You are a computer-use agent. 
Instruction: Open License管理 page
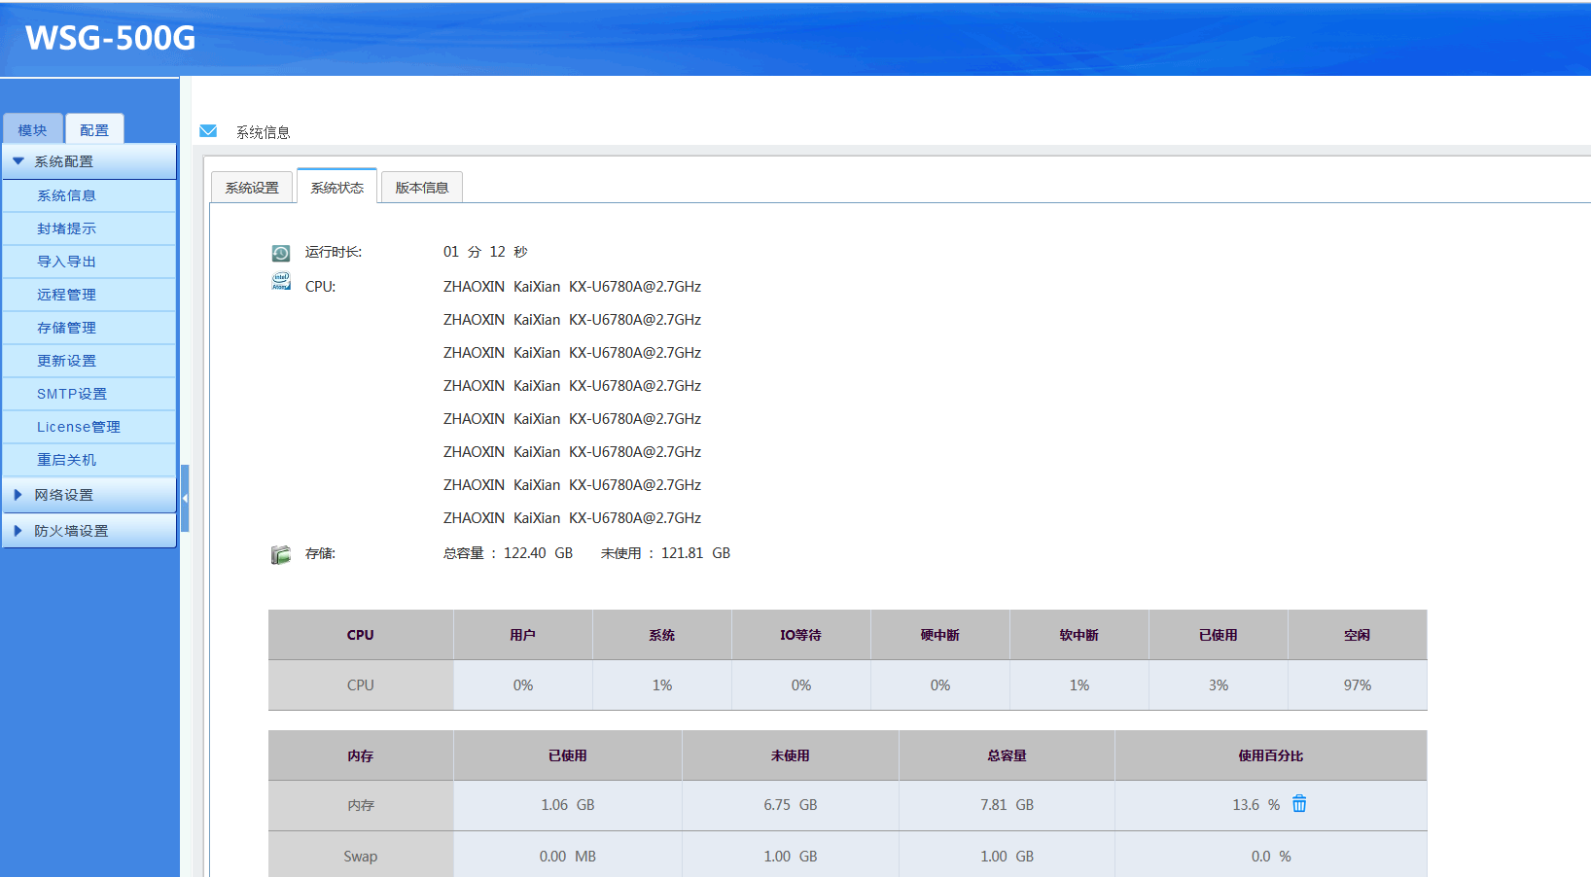point(78,427)
